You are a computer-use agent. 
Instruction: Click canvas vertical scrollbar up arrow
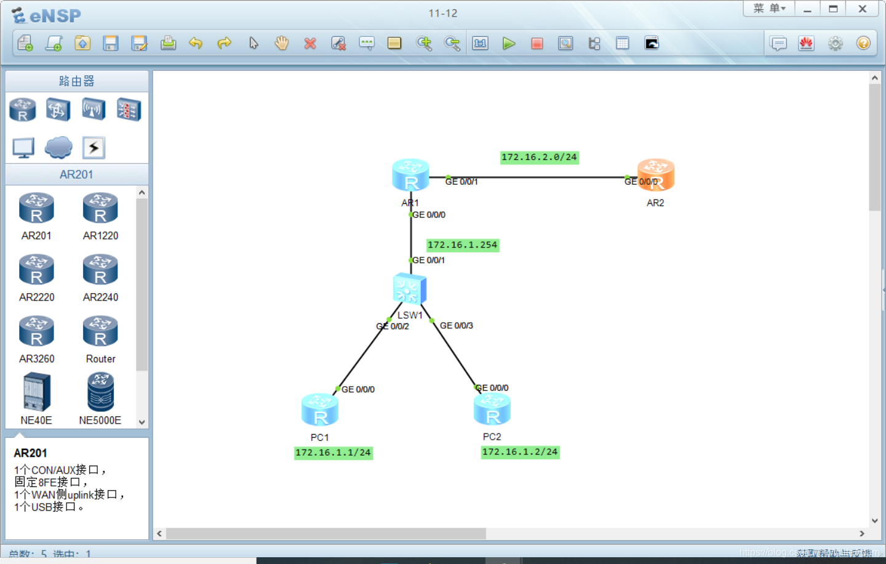(874, 78)
